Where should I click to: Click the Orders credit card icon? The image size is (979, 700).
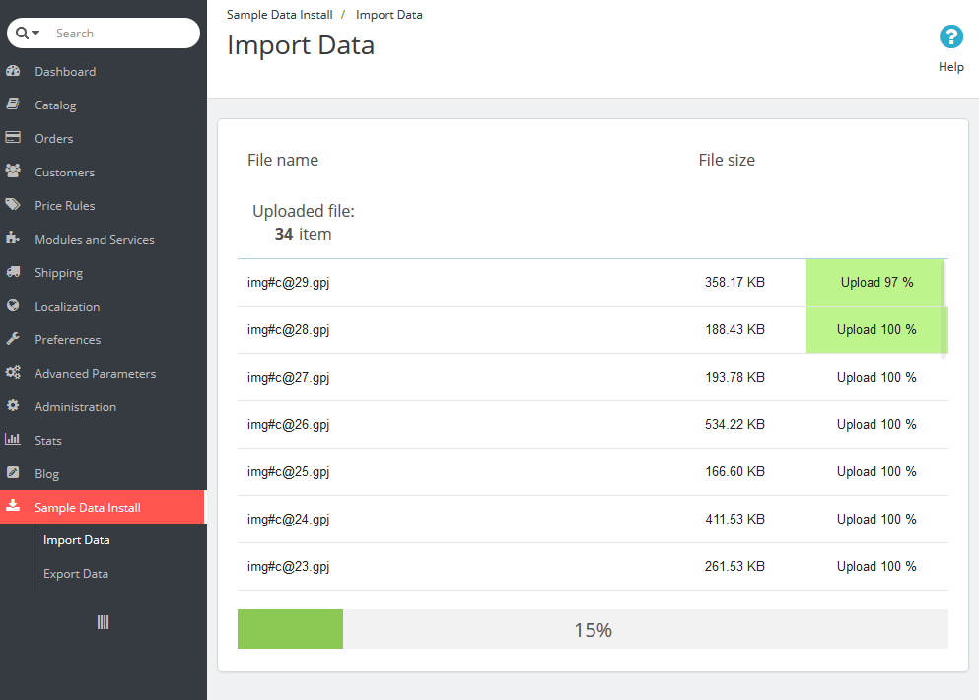[x=13, y=139]
